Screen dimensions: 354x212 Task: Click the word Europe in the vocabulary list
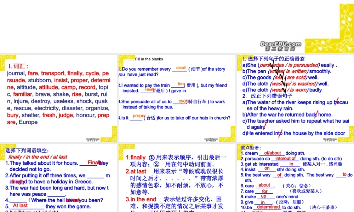click(x=28, y=122)
